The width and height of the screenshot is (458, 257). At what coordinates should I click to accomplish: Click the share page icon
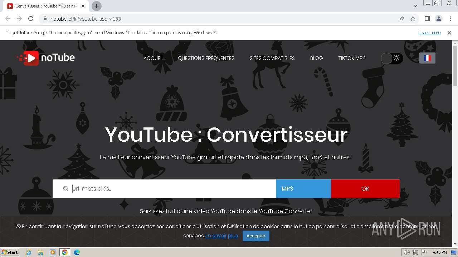[x=401, y=19]
